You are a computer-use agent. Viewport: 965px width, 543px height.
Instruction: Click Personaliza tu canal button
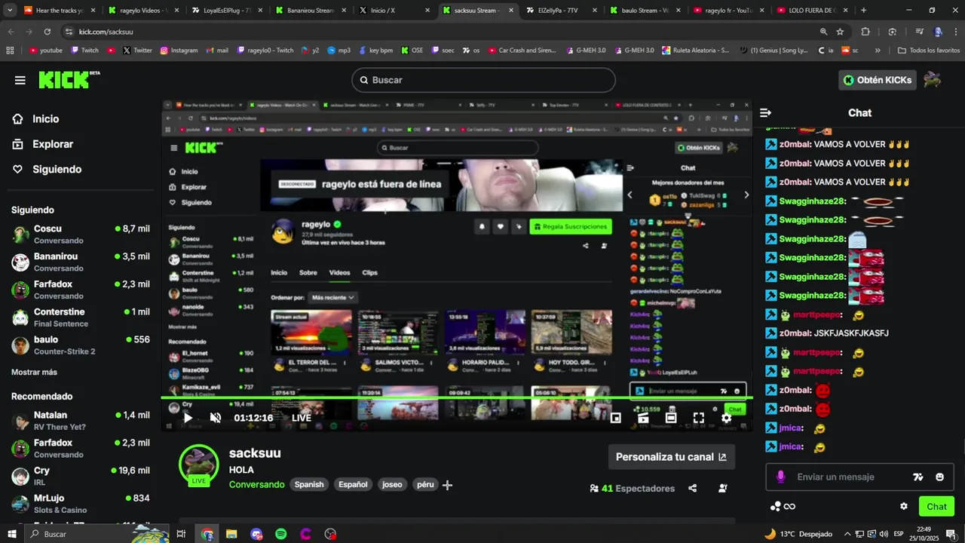pos(671,456)
